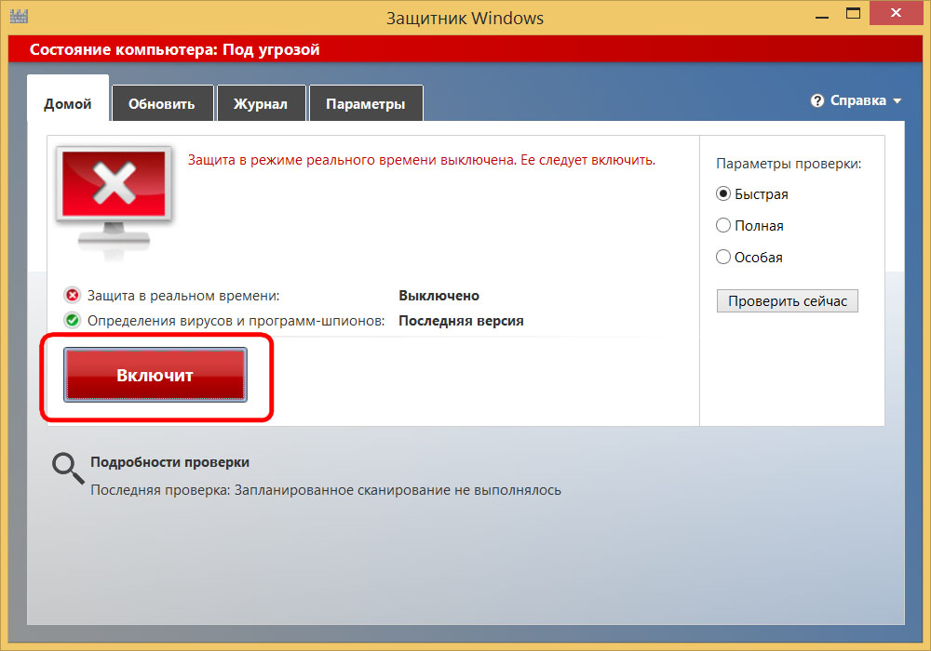Minimize the Защитник Windows window

[x=822, y=16]
